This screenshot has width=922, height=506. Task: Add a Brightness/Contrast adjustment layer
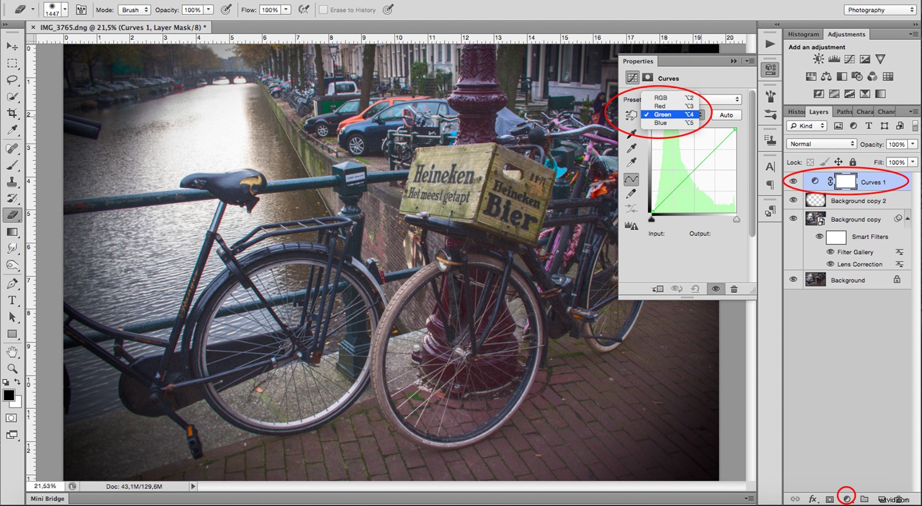coord(818,58)
